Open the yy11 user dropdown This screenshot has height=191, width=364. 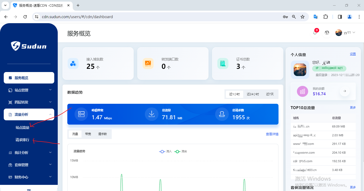[345, 33]
